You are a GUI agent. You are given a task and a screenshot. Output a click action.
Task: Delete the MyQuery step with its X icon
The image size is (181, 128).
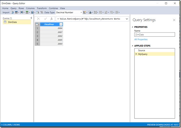coord(136,54)
